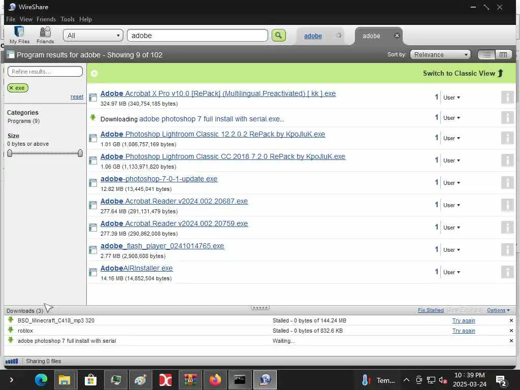Click the main search text field

click(x=198, y=36)
